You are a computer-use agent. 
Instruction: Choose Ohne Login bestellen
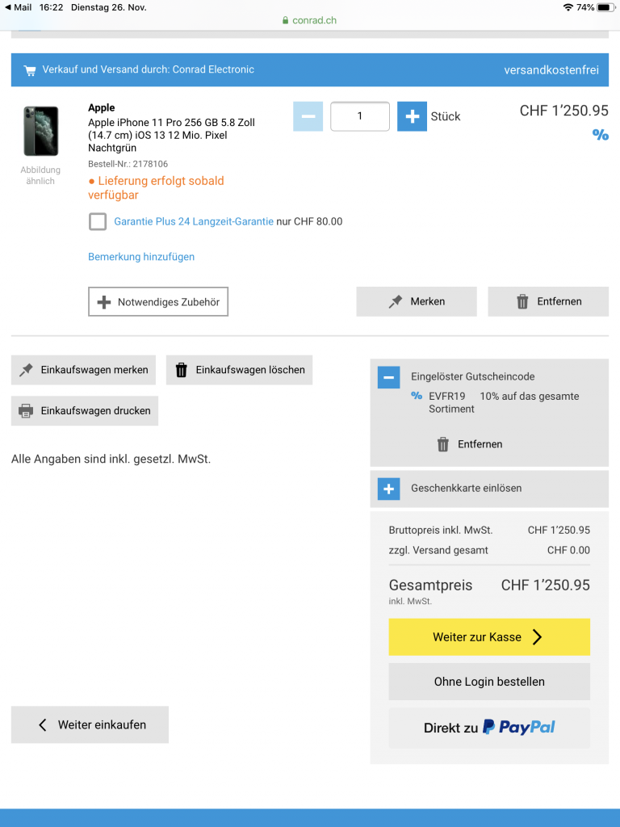click(x=489, y=682)
